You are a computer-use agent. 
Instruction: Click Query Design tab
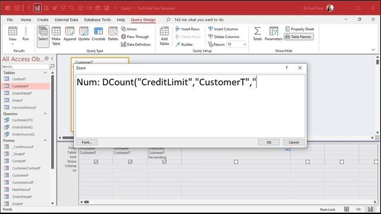coord(143,20)
